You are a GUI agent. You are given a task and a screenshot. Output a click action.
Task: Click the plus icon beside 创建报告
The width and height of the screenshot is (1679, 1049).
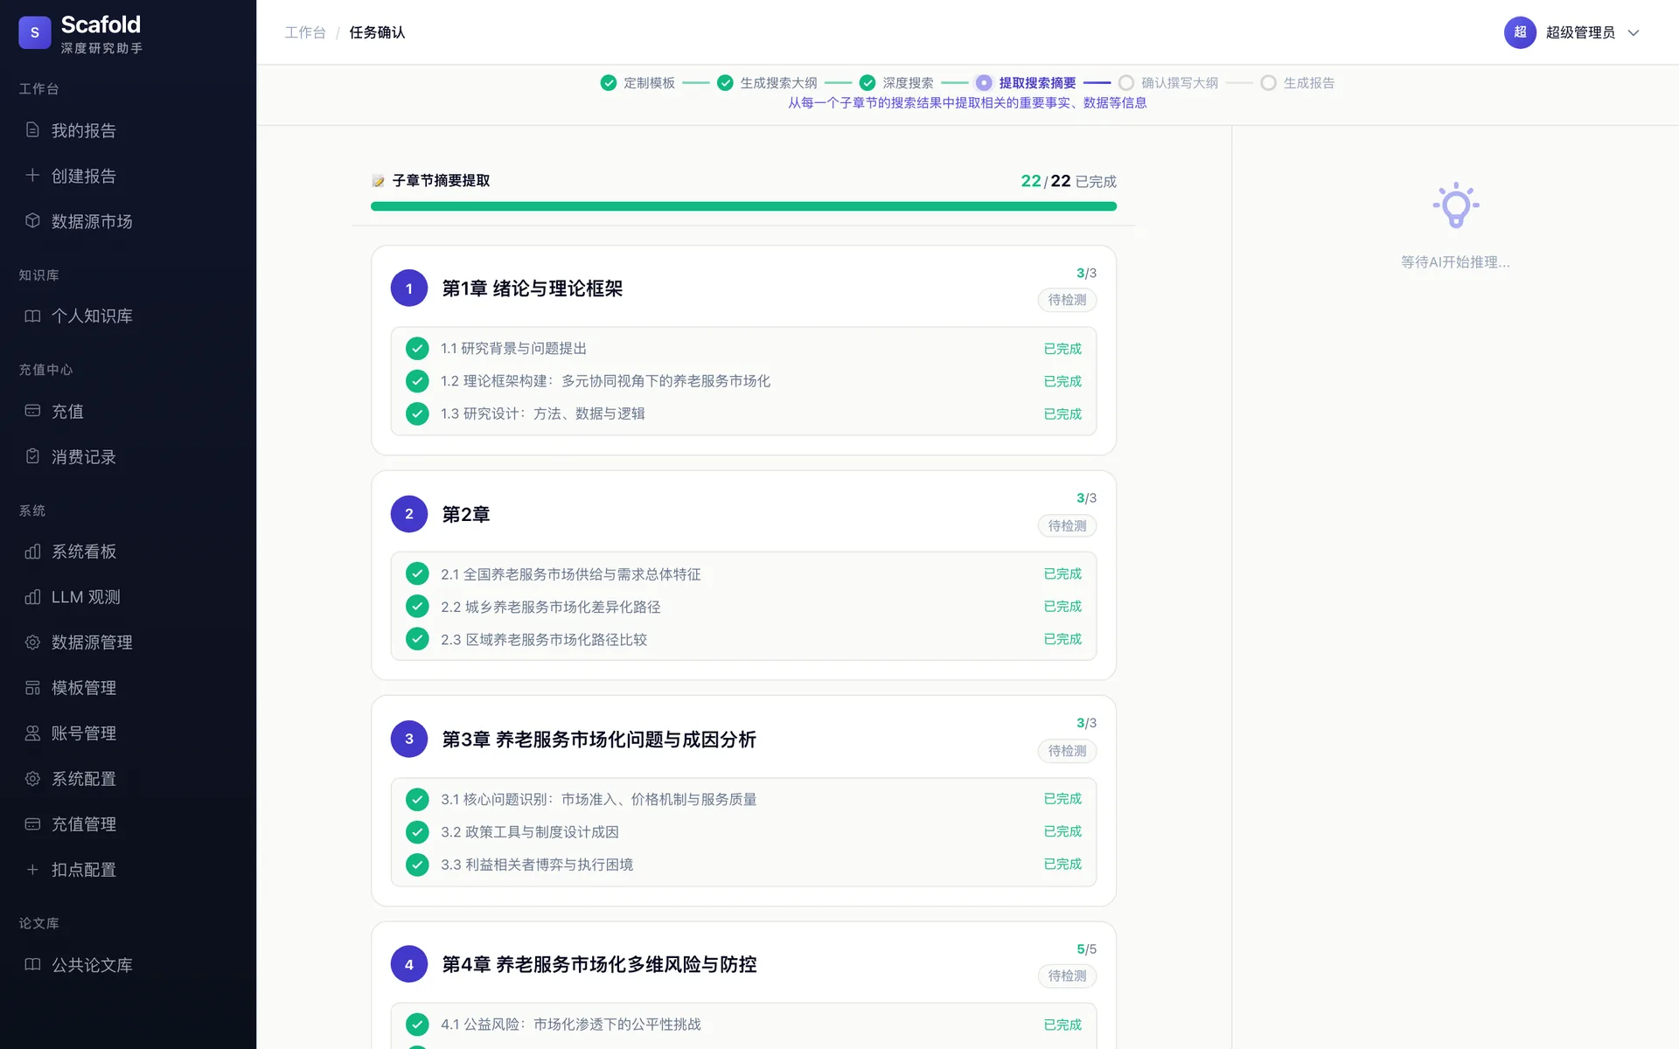[32, 176]
